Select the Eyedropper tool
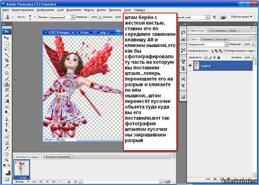 (7, 148)
